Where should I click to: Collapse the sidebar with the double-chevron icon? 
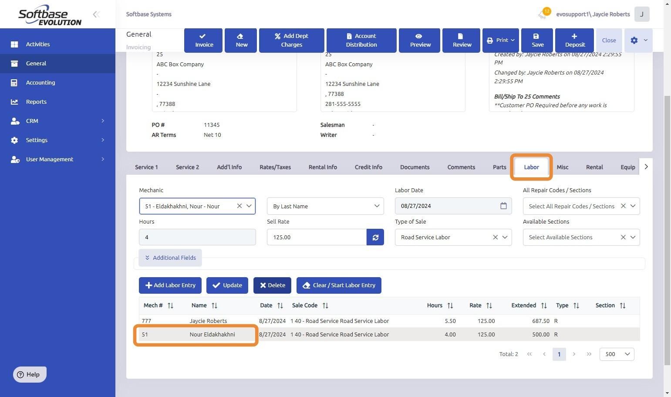coord(96,14)
